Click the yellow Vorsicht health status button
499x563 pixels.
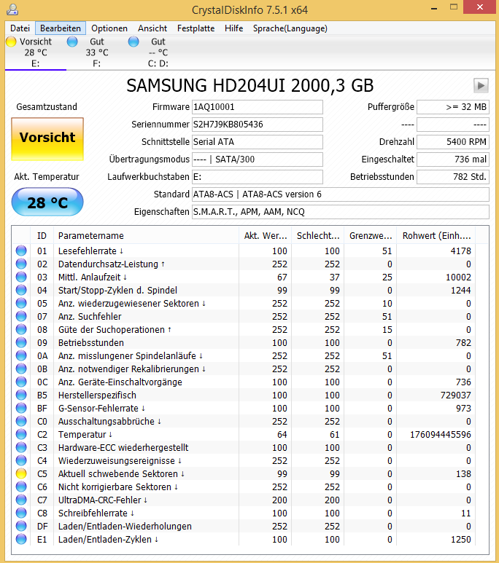(x=47, y=139)
